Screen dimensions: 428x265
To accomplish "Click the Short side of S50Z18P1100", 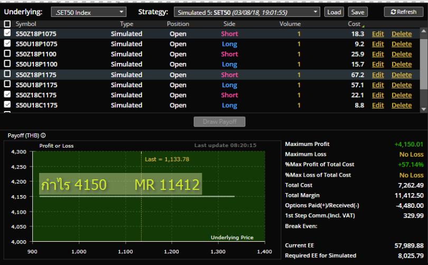I will coord(229,54).
